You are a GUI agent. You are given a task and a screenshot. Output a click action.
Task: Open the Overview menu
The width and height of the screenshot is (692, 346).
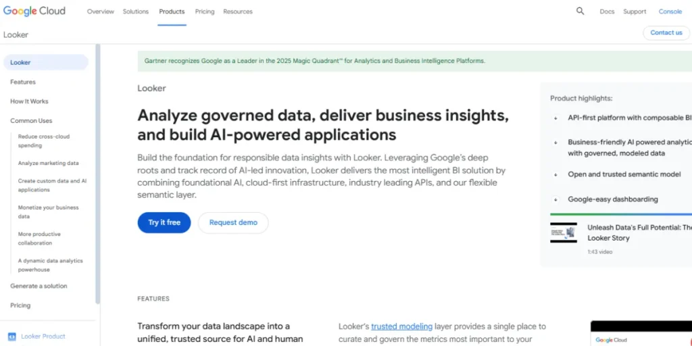click(x=100, y=11)
